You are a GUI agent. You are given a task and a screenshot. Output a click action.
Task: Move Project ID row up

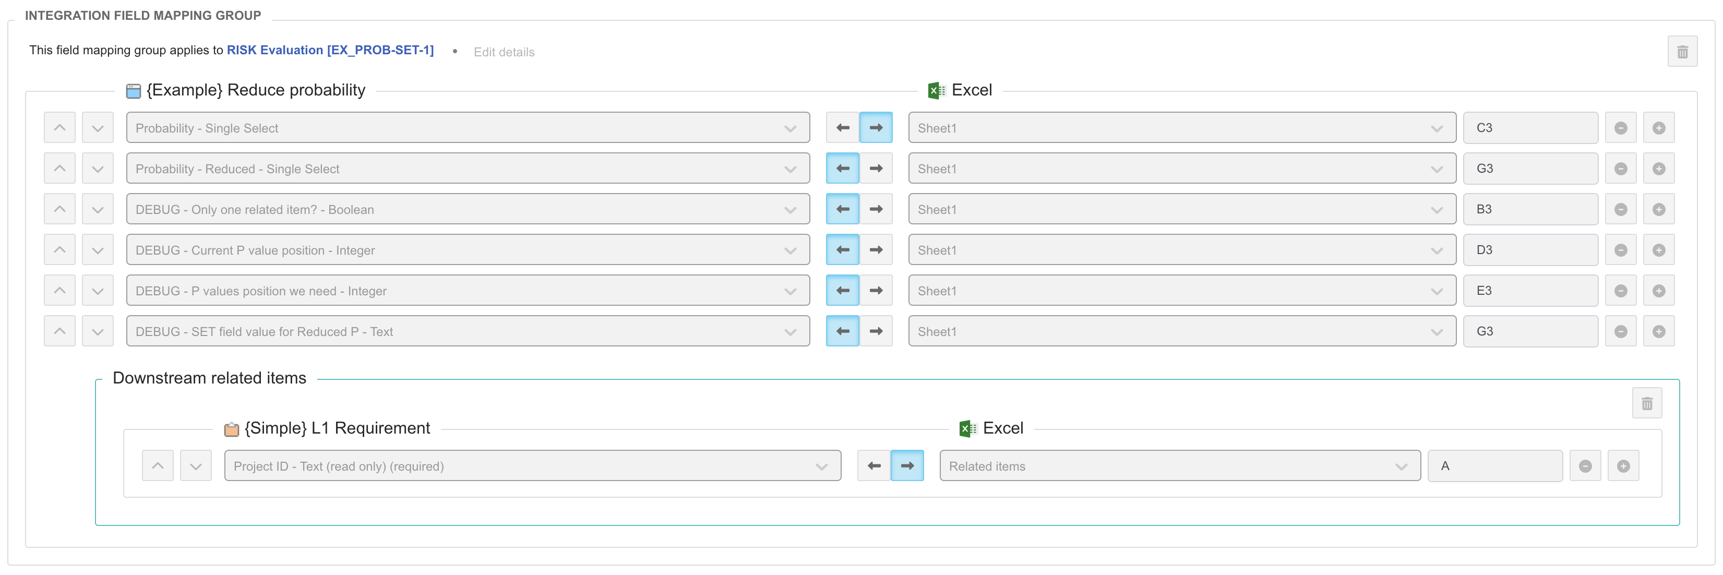pyautogui.click(x=158, y=466)
